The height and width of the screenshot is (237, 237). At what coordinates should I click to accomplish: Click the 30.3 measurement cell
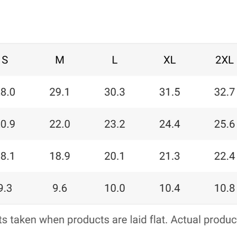coord(115,92)
